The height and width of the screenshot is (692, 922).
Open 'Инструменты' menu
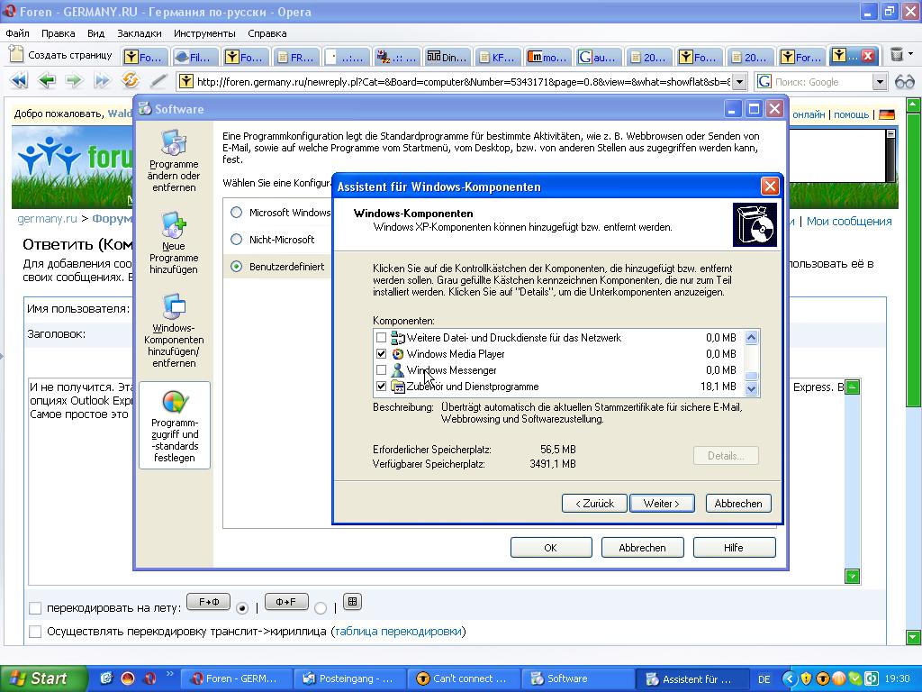tap(204, 33)
